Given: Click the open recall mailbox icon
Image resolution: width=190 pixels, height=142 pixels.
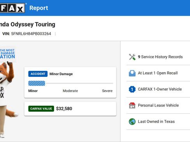Looking at the screenshot, I should 132,73.
